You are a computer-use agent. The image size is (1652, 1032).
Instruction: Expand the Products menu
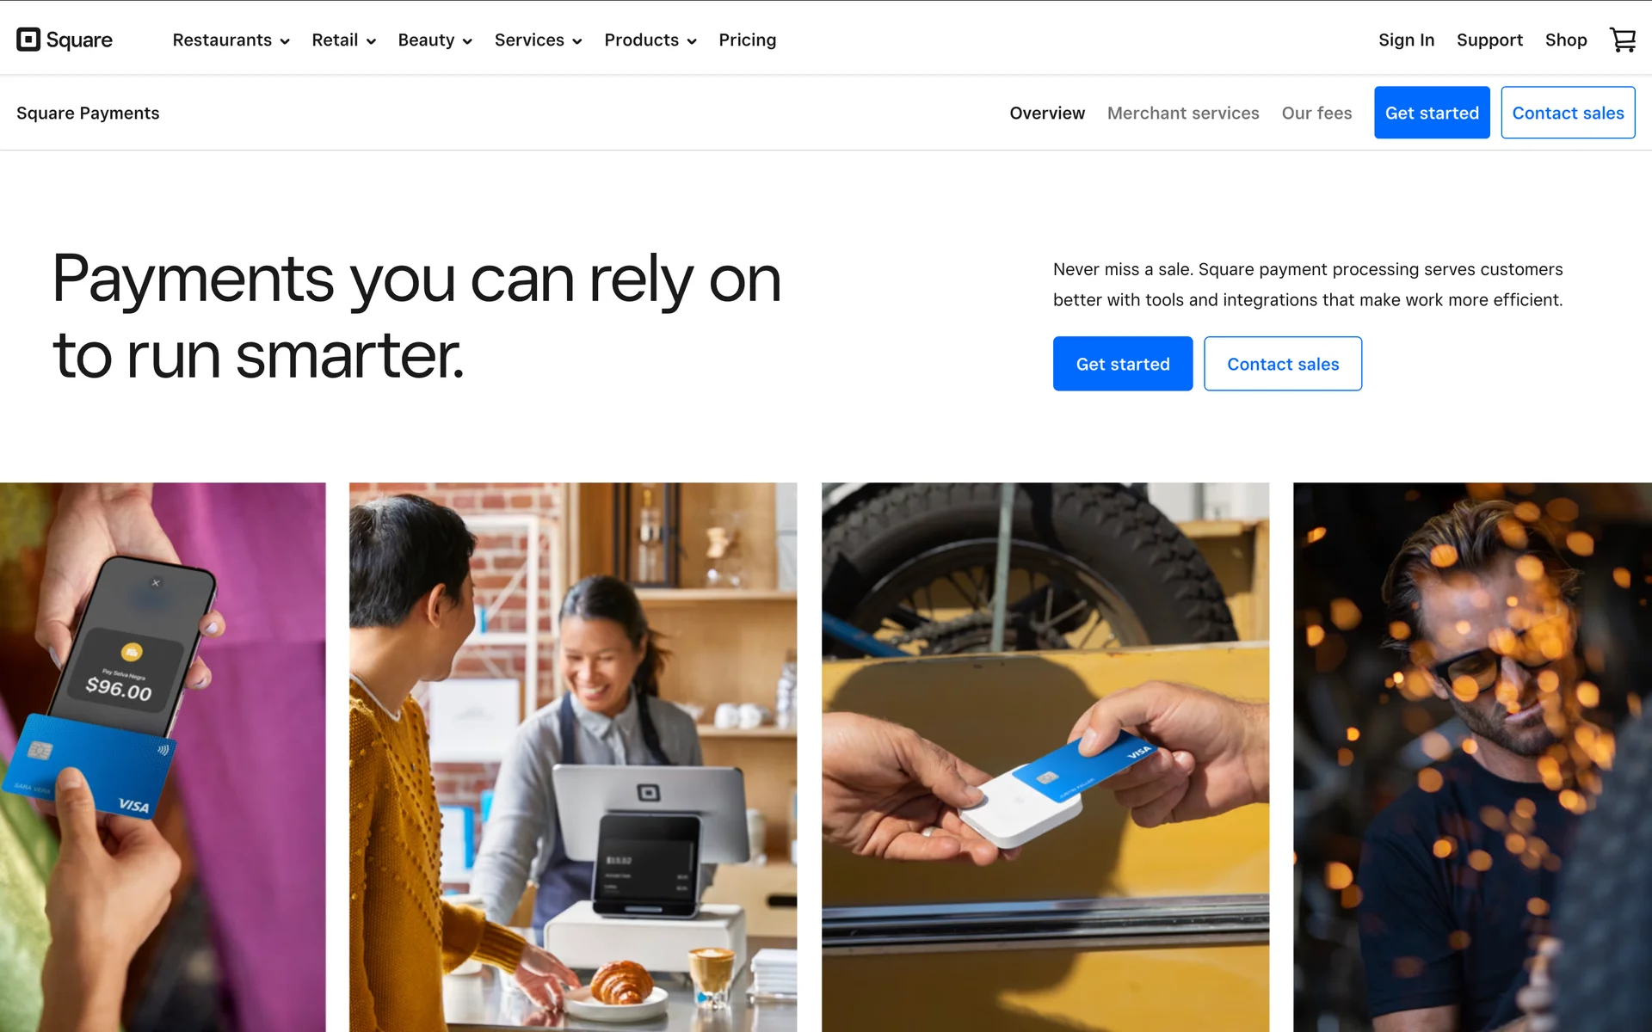point(650,40)
